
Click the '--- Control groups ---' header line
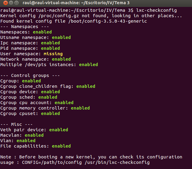pyautogui.click(x=30, y=75)
